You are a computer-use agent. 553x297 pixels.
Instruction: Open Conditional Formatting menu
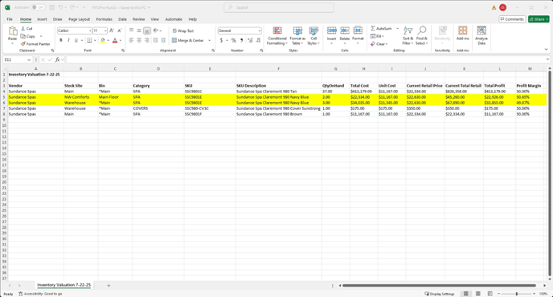tap(277, 35)
